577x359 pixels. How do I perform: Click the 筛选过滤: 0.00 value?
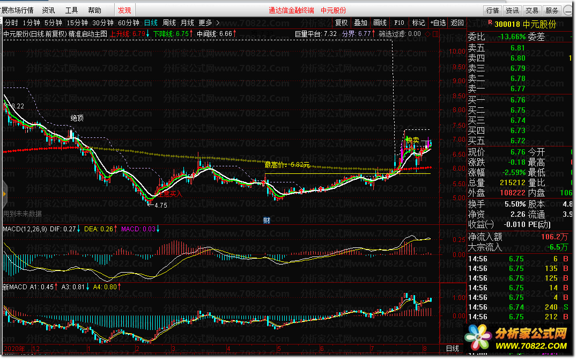point(400,34)
